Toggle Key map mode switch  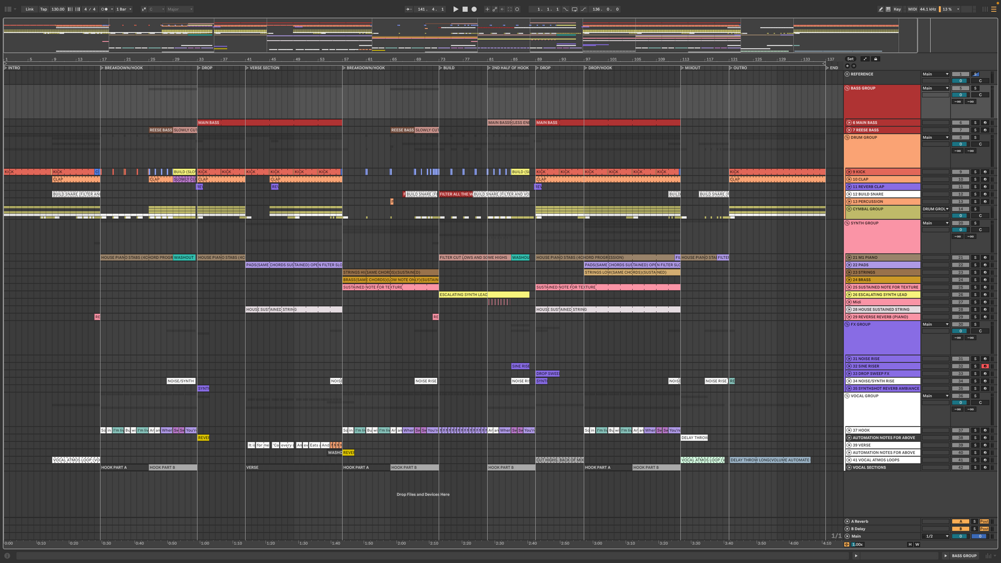897,9
